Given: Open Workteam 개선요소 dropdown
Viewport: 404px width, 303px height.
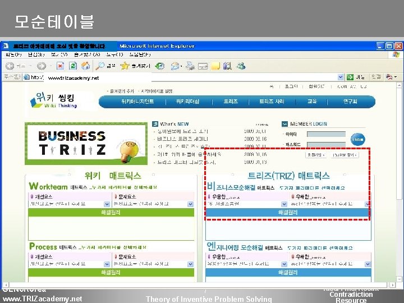Looking at the screenshot, I should [107, 204].
